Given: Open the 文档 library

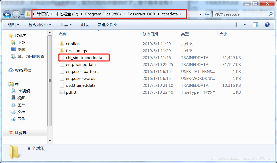Looking at the screenshot, I should (x=21, y=112).
